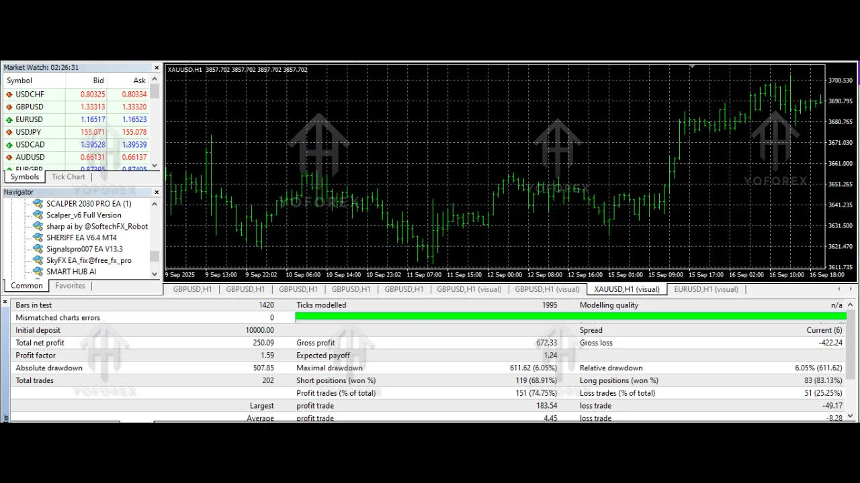The width and height of the screenshot is (860, 483).
Task: Click the largest loss trade value -49.17
Action: 832,406
